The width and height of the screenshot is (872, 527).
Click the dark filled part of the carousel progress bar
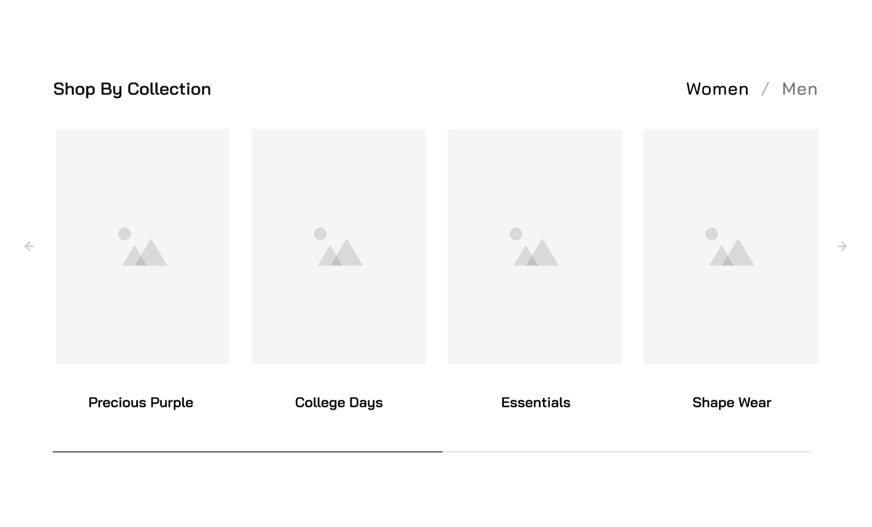point(247,452)
